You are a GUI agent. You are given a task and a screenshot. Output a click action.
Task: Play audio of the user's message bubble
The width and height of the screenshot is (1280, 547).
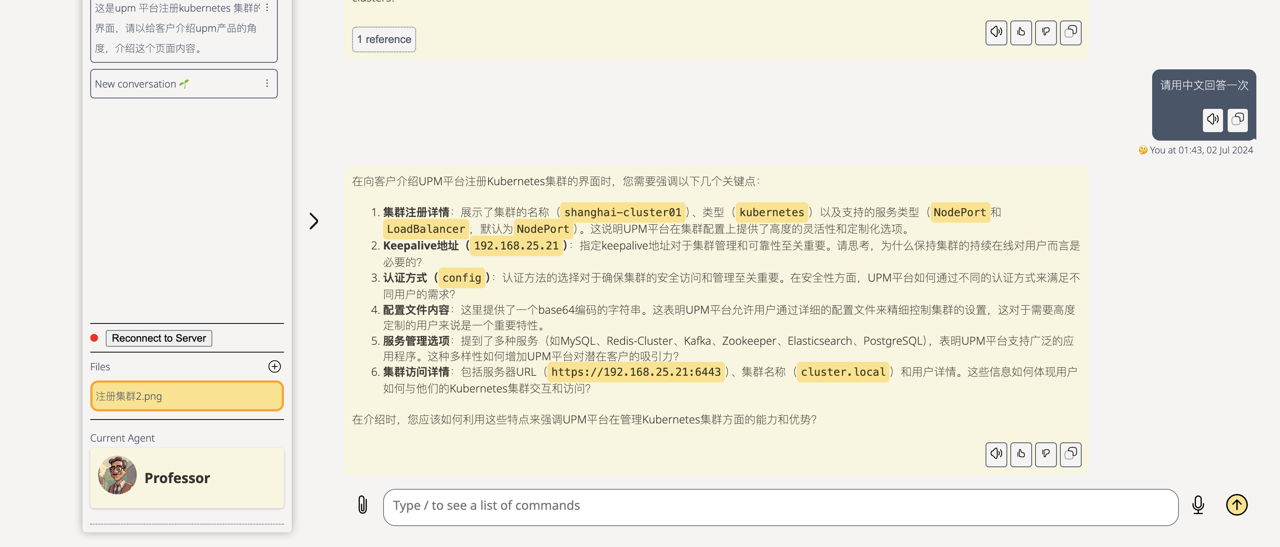tap(1213, 120)
